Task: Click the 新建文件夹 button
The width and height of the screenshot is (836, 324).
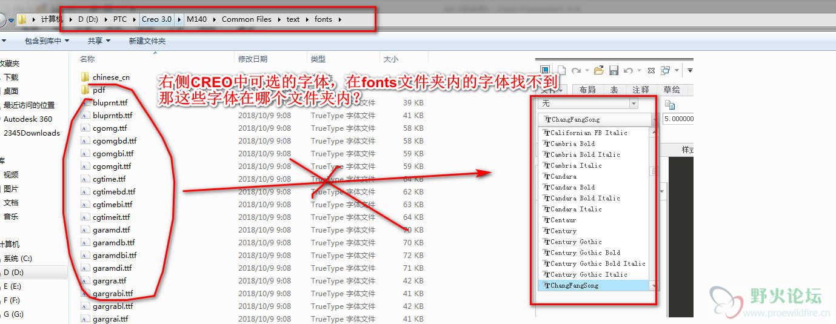Action: pyautogui.click(x=147, y=41)
